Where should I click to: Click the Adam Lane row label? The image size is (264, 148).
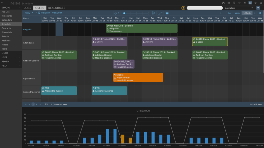pyautogui.click(x=28, y=43)
